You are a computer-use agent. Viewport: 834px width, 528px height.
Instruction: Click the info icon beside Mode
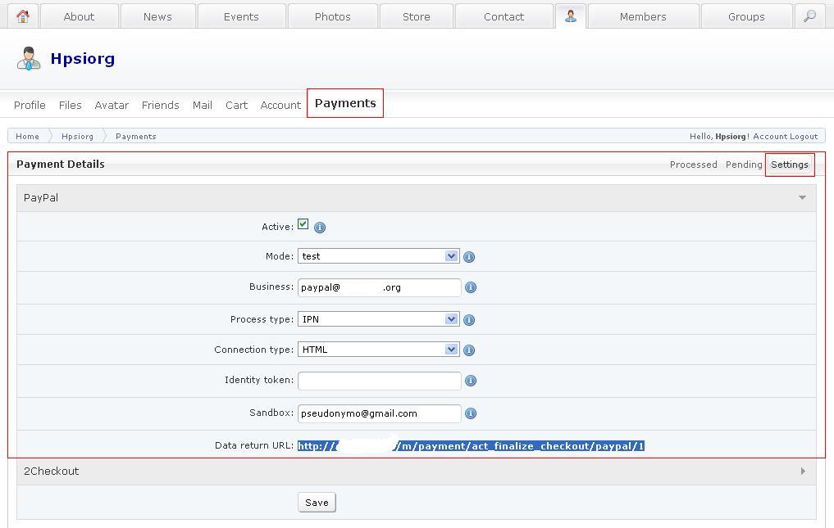(x=469, y=257)
